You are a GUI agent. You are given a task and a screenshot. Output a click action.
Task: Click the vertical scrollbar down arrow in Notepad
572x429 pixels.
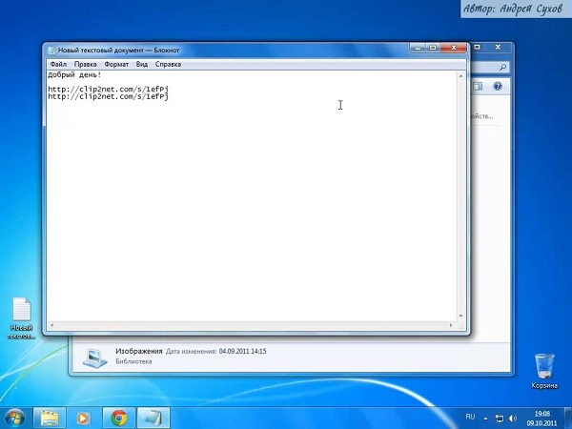(x=460, y=316)
